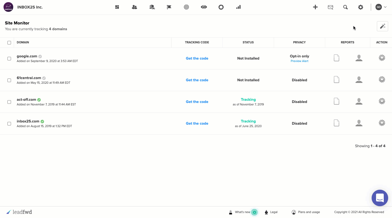Click the Preview Alert link

300,61
